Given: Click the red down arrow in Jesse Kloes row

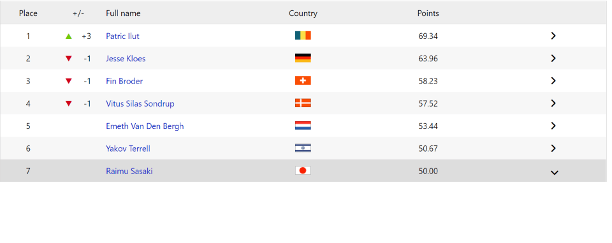Looking at the screenshot, I should click(x=69, y=59).
